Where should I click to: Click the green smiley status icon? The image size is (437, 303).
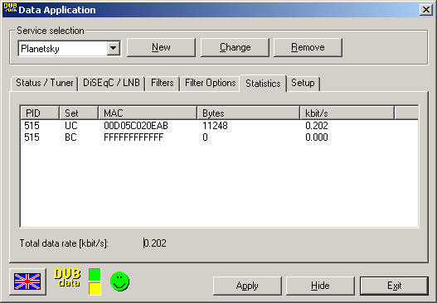tap(119, 281)
